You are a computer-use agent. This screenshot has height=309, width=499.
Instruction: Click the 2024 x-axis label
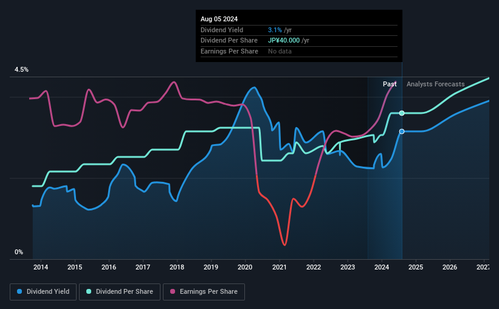pyautogui.click(x=382, y=267)
